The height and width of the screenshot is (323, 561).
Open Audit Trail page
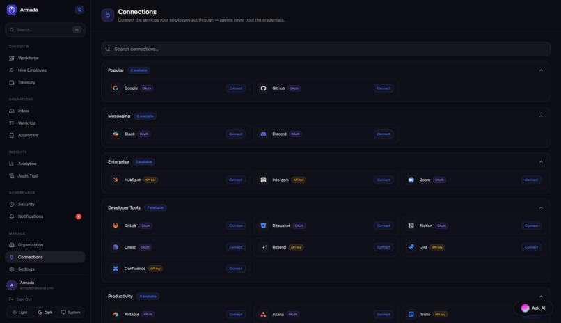click(45, 175)
